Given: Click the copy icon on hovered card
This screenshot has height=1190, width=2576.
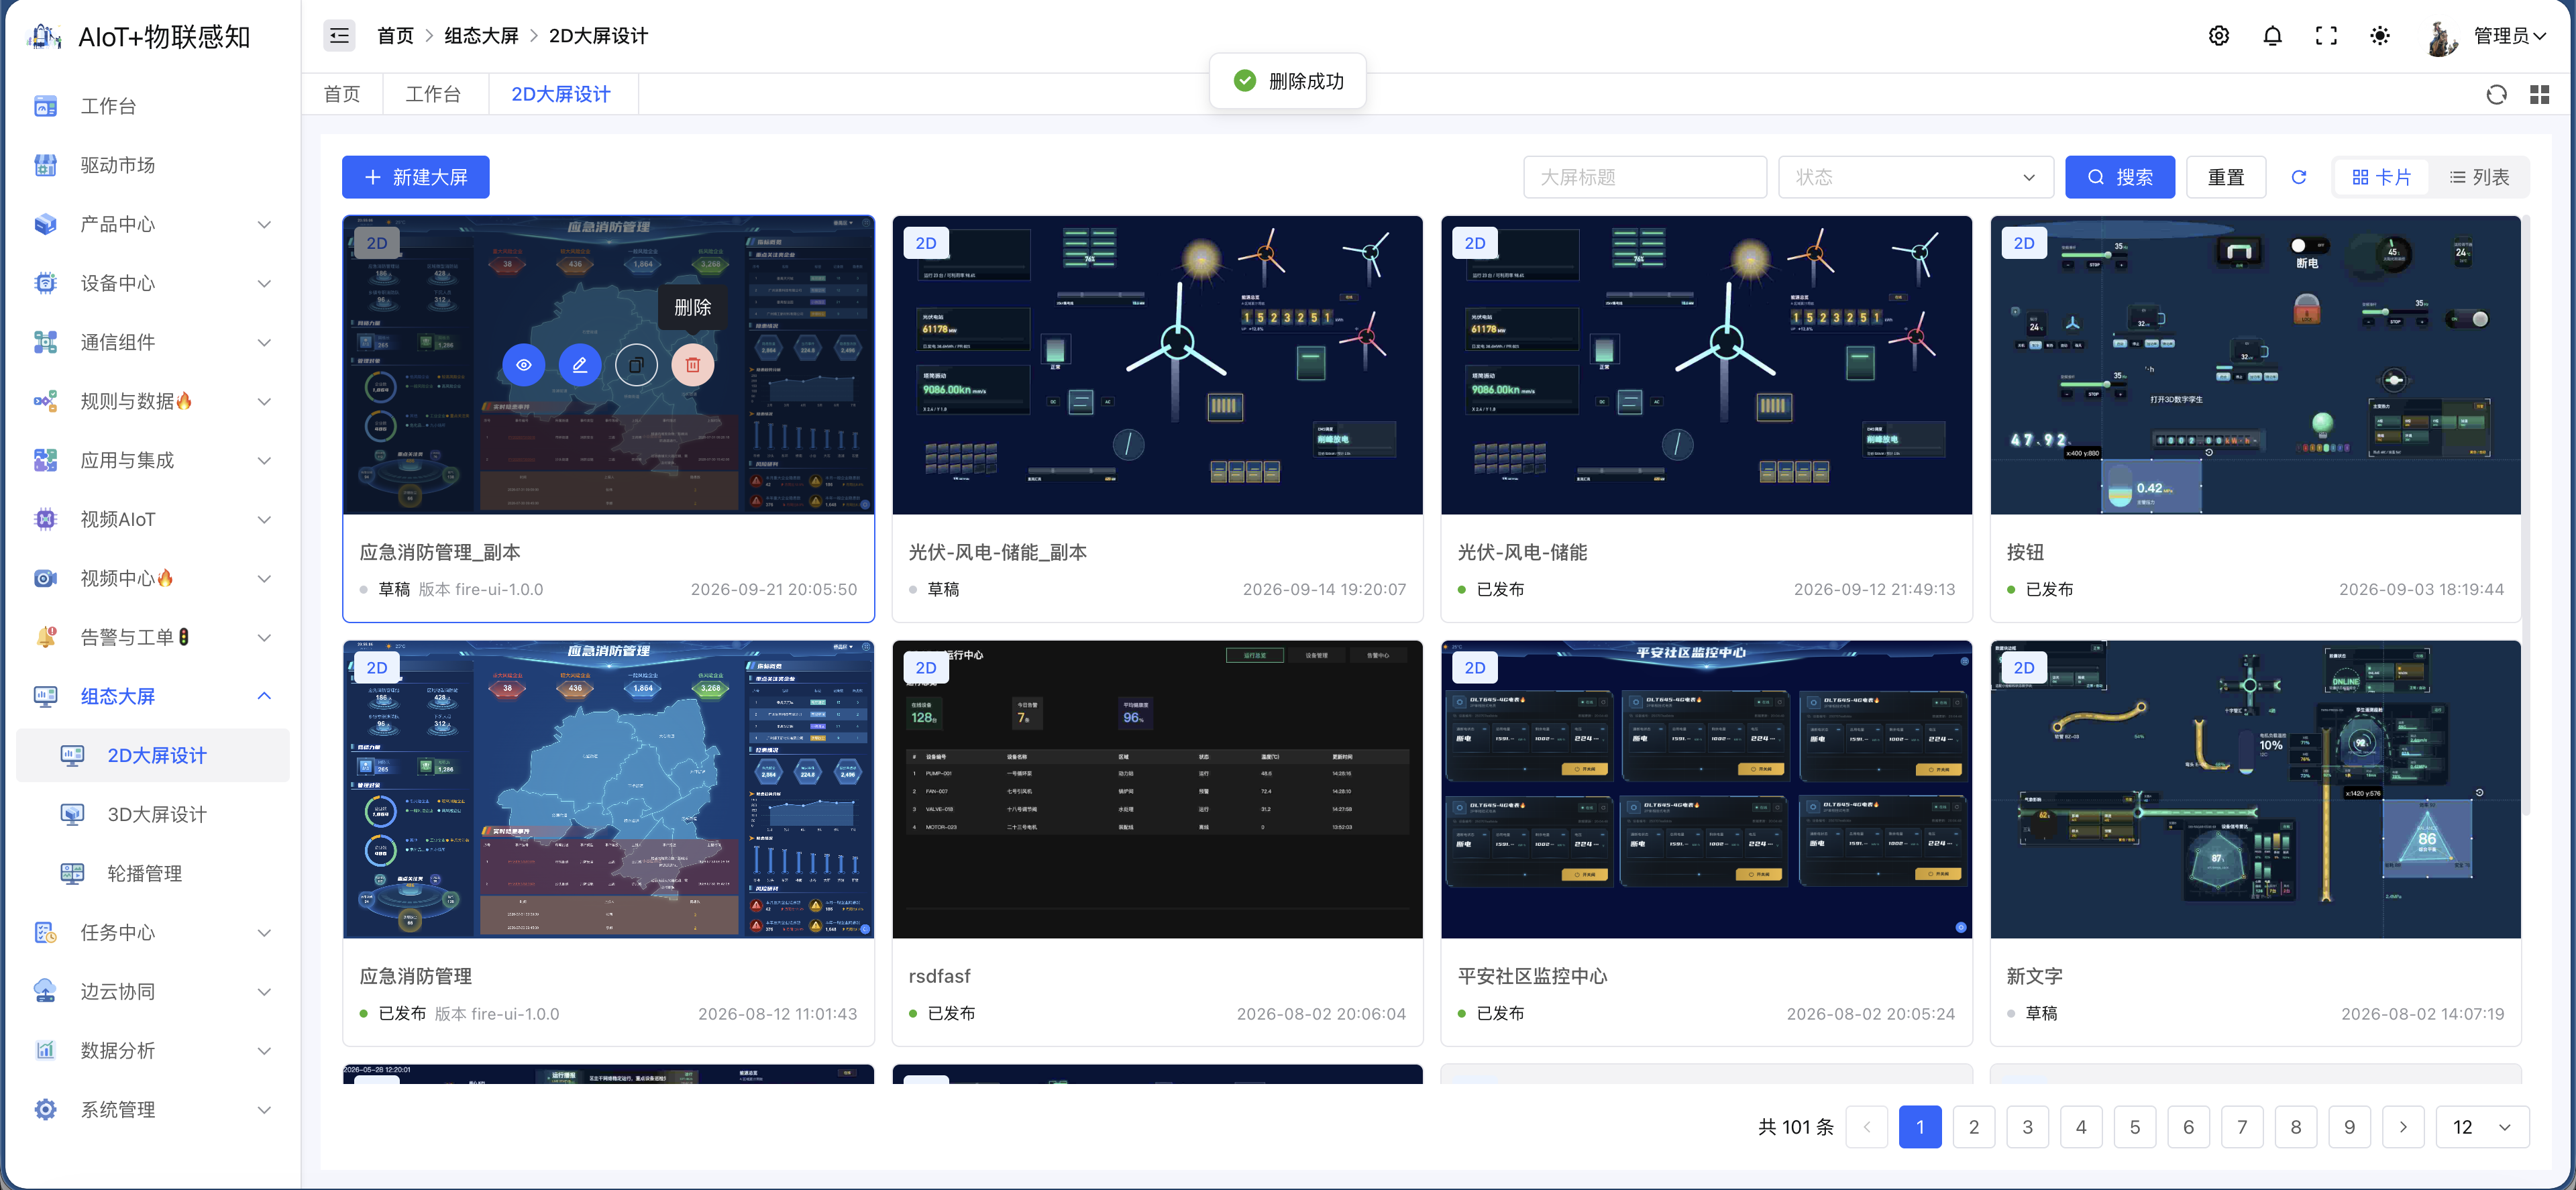Looking at the screenshot, I should click(x=636, y=365).
